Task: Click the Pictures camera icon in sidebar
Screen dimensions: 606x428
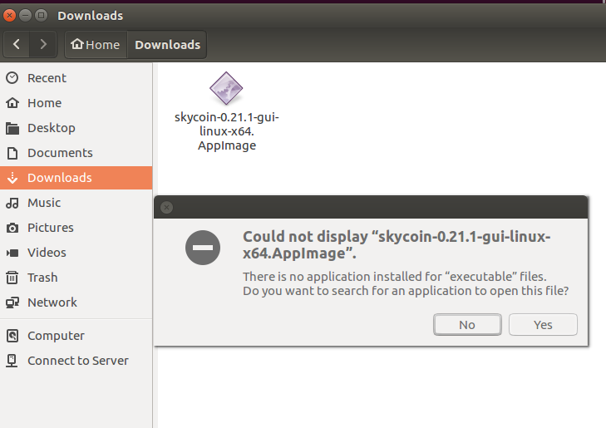Action: click(12, 228)
